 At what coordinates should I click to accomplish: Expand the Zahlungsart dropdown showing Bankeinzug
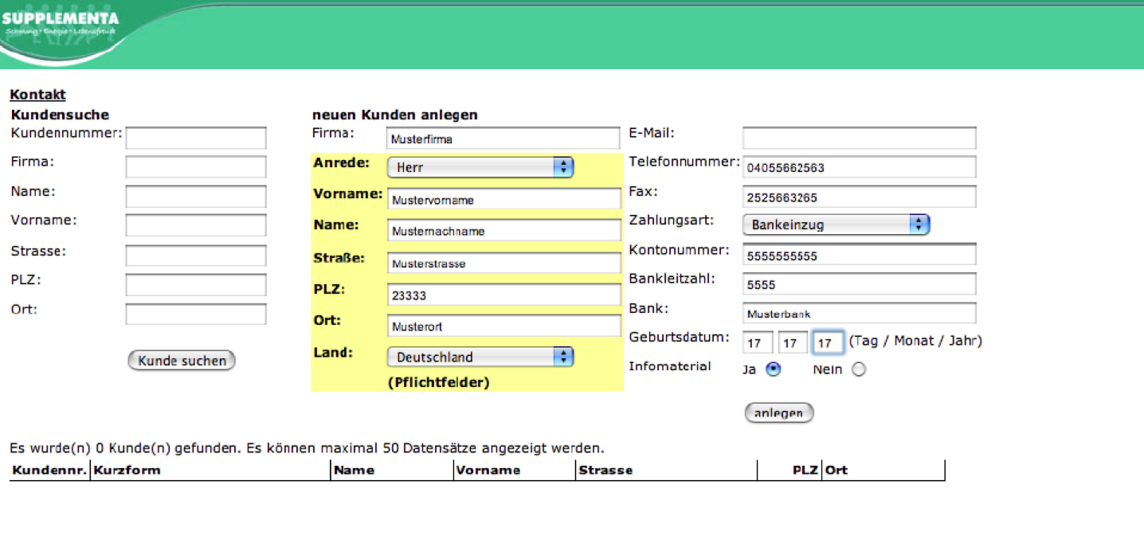[x=836, y=225]
